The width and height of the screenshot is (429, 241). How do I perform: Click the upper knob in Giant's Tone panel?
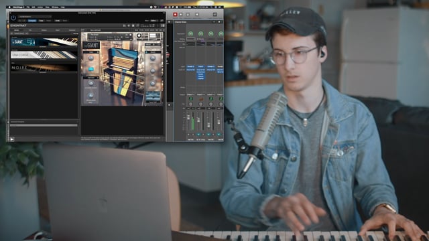(91, 58)
